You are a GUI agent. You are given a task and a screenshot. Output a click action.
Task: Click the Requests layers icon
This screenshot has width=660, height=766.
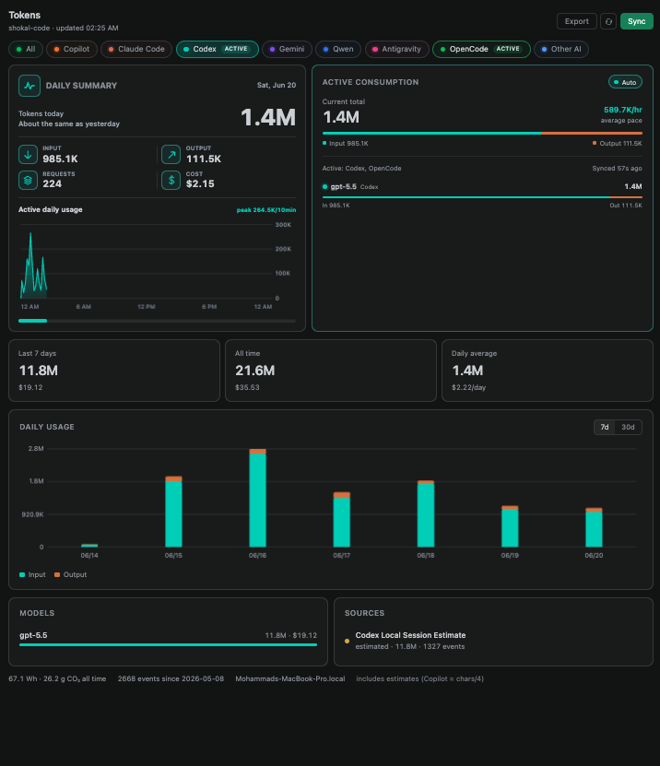pyautogui.click(x=28, y=181)
